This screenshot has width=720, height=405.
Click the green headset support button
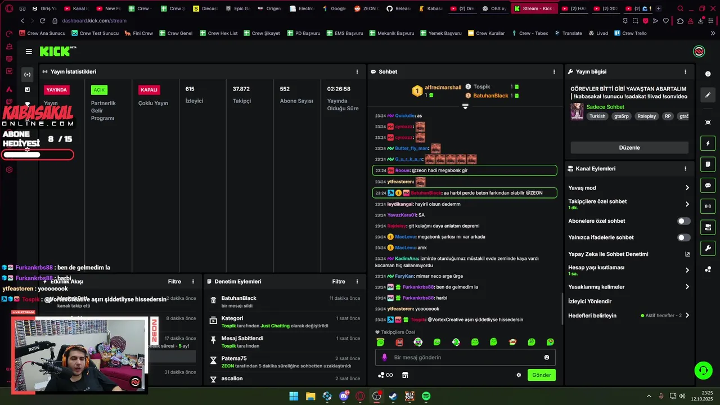703,370
